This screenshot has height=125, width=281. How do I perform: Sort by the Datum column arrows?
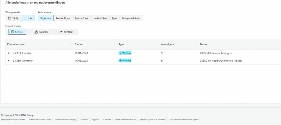pos(115,44)
